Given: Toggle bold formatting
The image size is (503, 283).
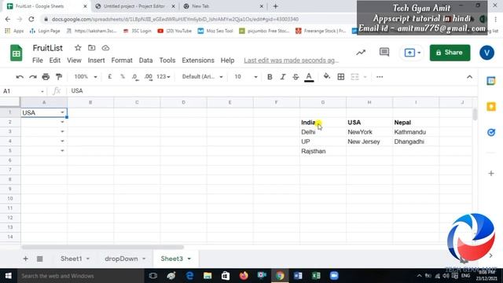Looking at the screenshot, I should pos(270,77).
